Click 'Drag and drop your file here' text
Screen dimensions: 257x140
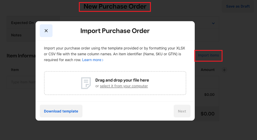click(x=122, y=80)
